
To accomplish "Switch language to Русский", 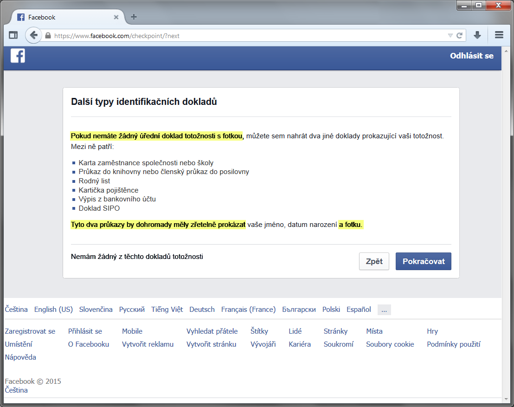I will point(132,309).
